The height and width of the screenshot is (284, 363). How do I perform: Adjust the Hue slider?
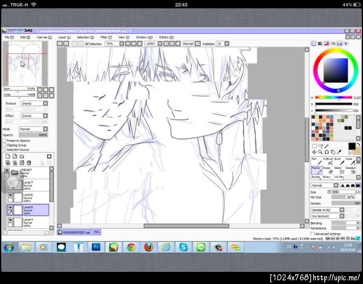(x=333, y=97)
